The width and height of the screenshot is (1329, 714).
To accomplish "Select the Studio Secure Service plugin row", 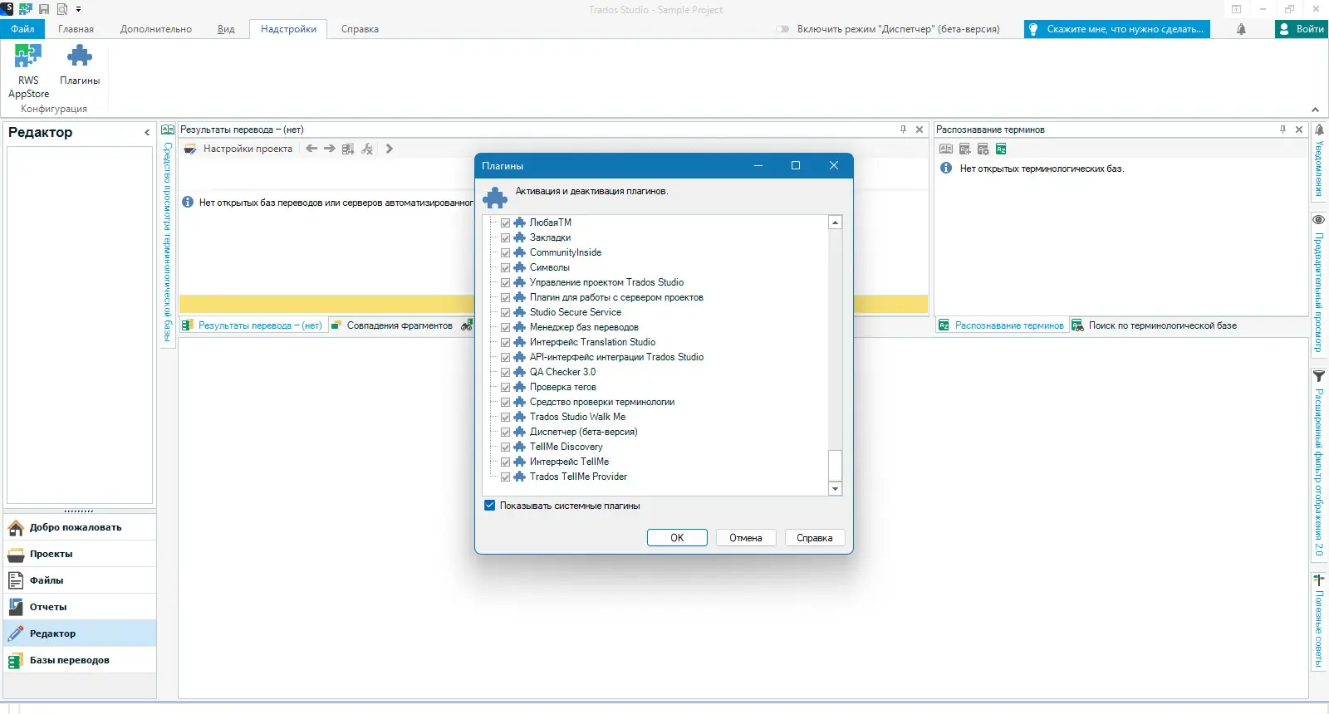I will pyautogui.click(x=576, y=312).
